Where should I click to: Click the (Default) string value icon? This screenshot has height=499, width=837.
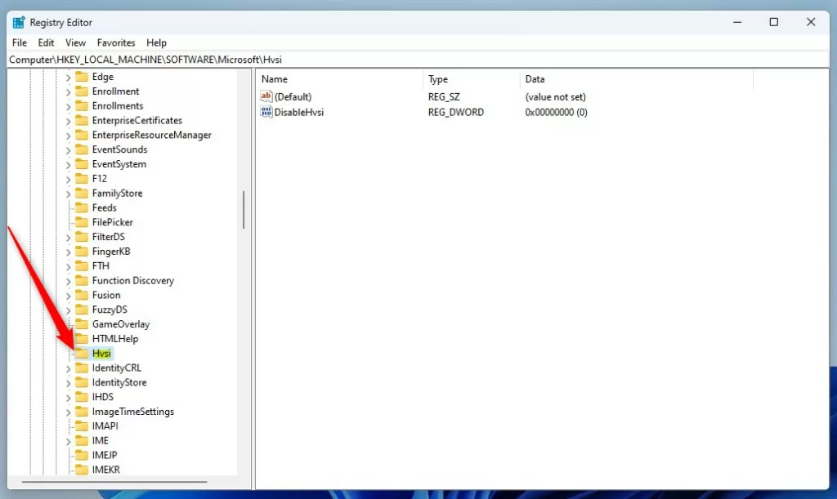coord(266,96)
